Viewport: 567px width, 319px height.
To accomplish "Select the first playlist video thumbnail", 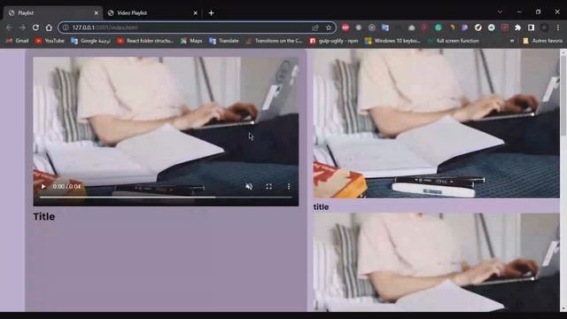I will pos(436,124).
